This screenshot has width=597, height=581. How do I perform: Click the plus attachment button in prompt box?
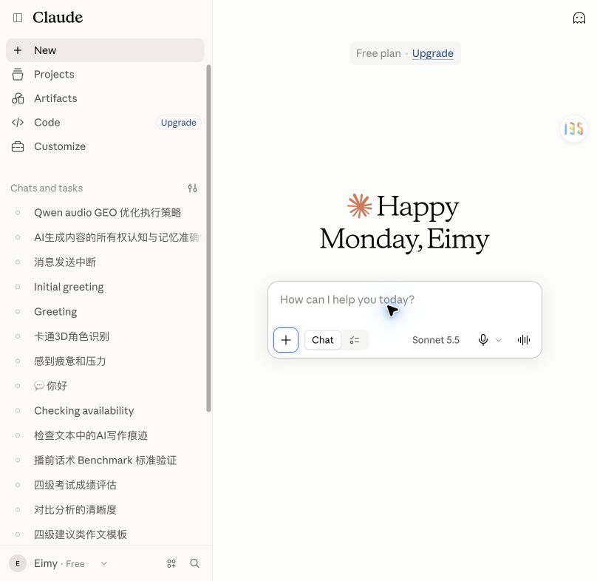(x=285, y=340)
